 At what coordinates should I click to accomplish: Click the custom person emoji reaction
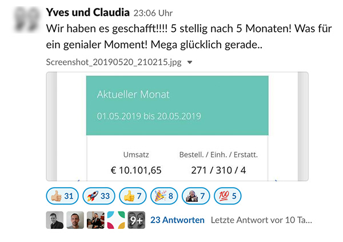click(x=196, y=196)
